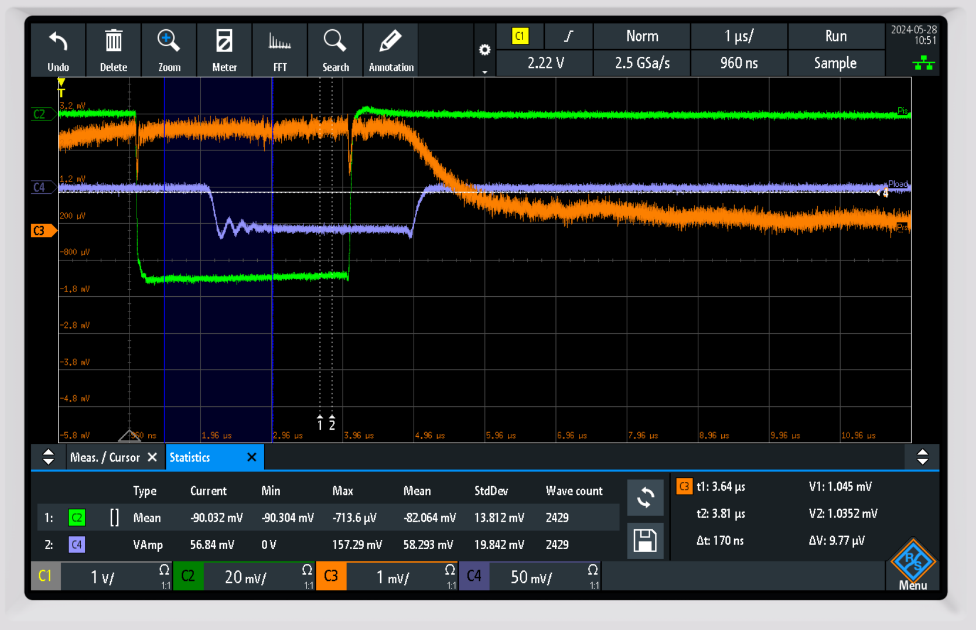The width and height of the screenshot is (976, 630).
Task: Toggle channel C1 at 1 V/div
Action: coord(45,576)
